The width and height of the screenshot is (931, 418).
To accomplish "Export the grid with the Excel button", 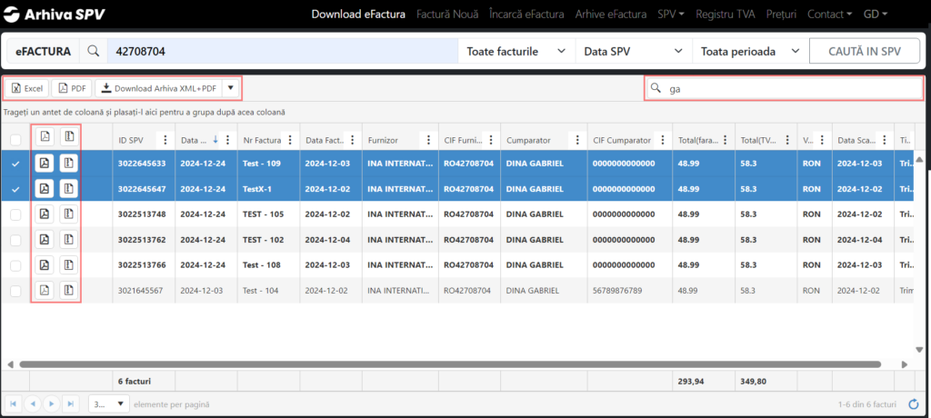I will (27, 88).
